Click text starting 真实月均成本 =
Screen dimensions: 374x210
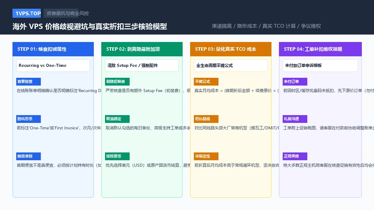click(237, 91)
